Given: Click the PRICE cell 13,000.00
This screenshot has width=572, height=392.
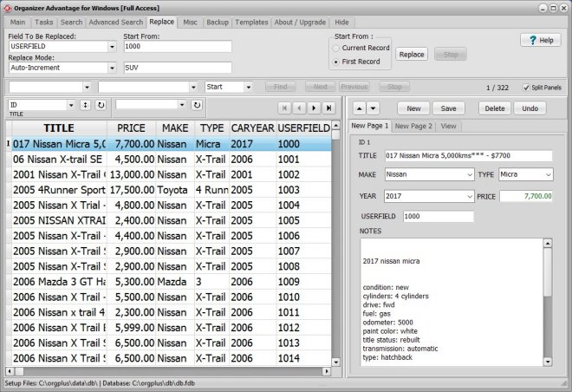Looking at the screenshot, I should (132, 175).
